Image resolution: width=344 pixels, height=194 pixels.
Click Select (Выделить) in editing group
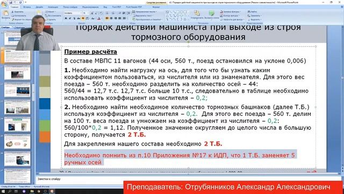click(254, 19)
